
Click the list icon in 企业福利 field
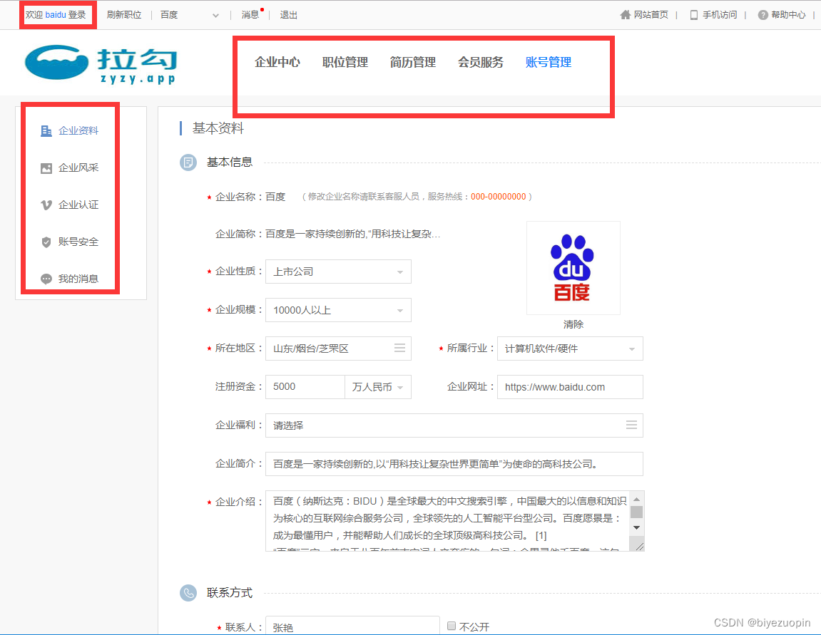point(631,425)
